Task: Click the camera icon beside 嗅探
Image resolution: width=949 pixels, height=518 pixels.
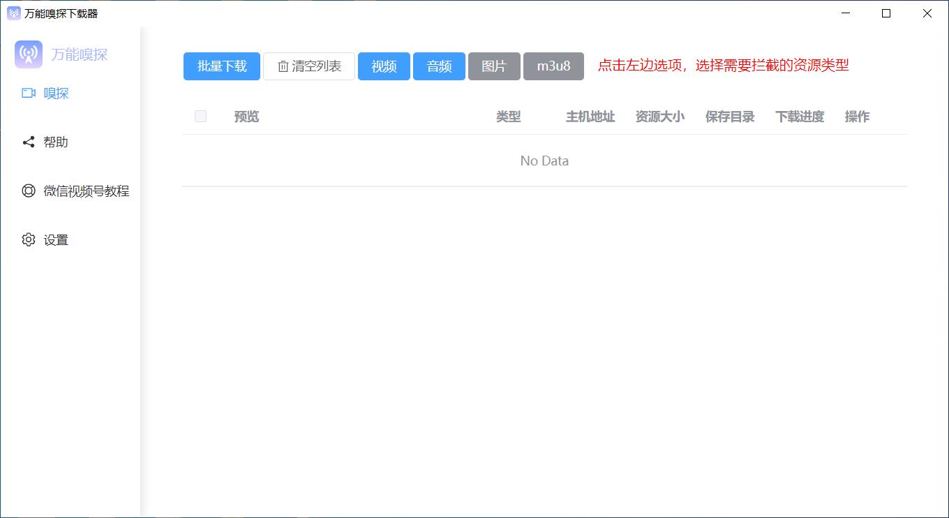Action: pos(29,93)
